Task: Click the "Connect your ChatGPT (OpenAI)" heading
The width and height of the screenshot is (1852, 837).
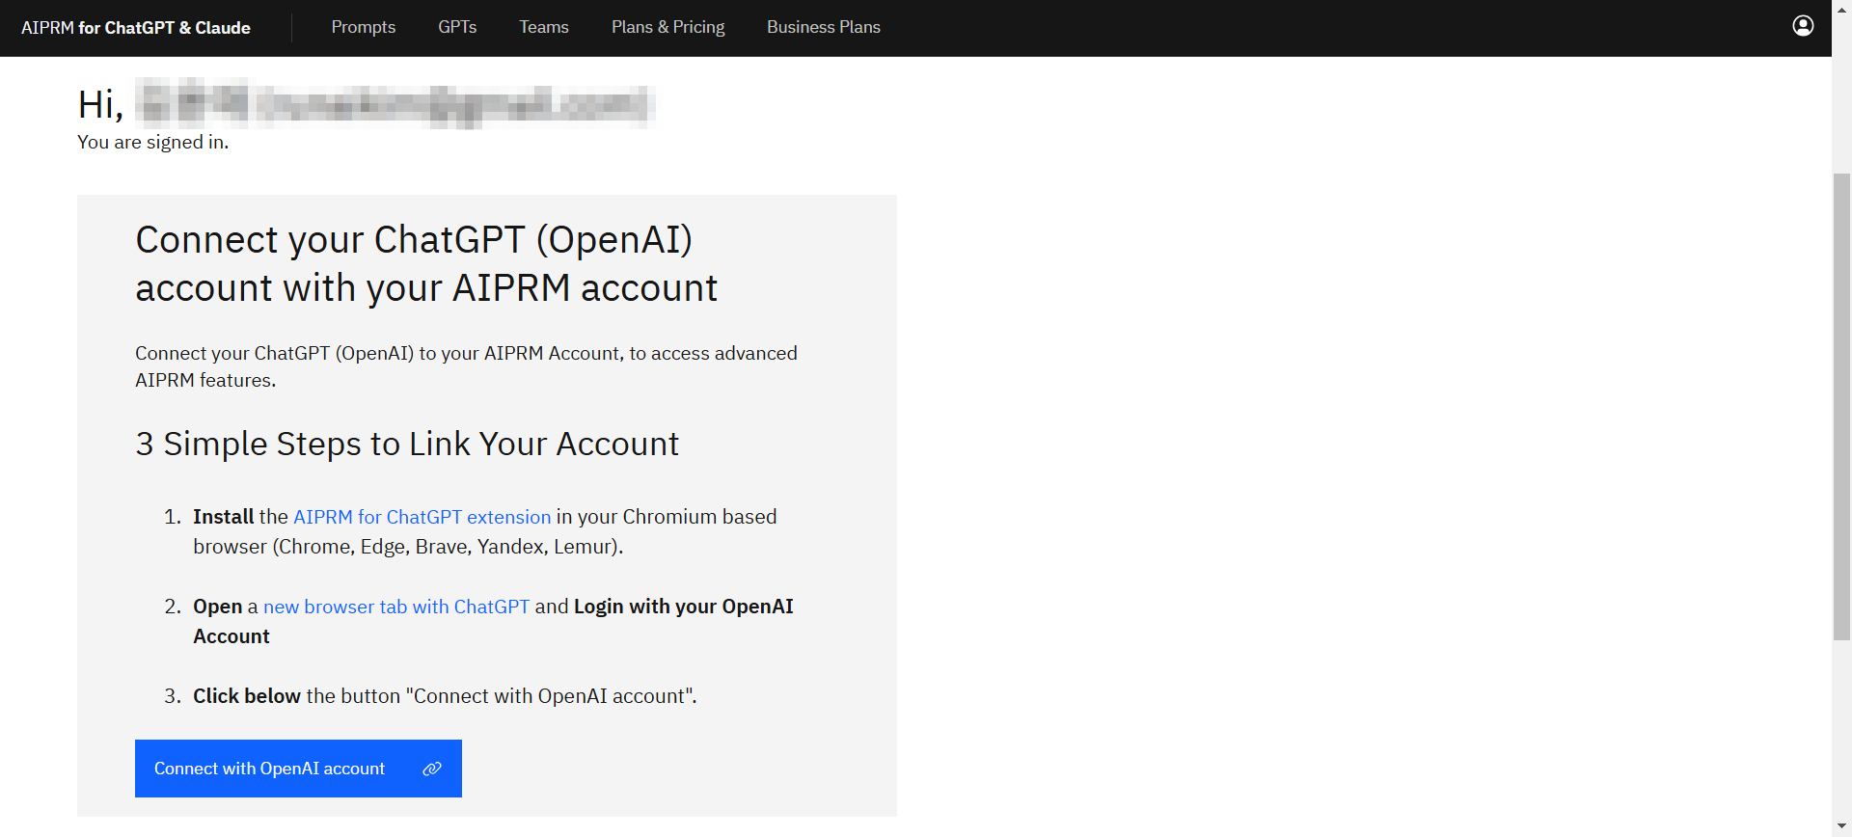Action: tap(426, 263)
